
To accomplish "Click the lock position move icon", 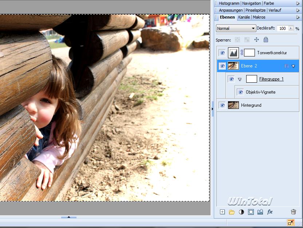I will click(256, 40).
